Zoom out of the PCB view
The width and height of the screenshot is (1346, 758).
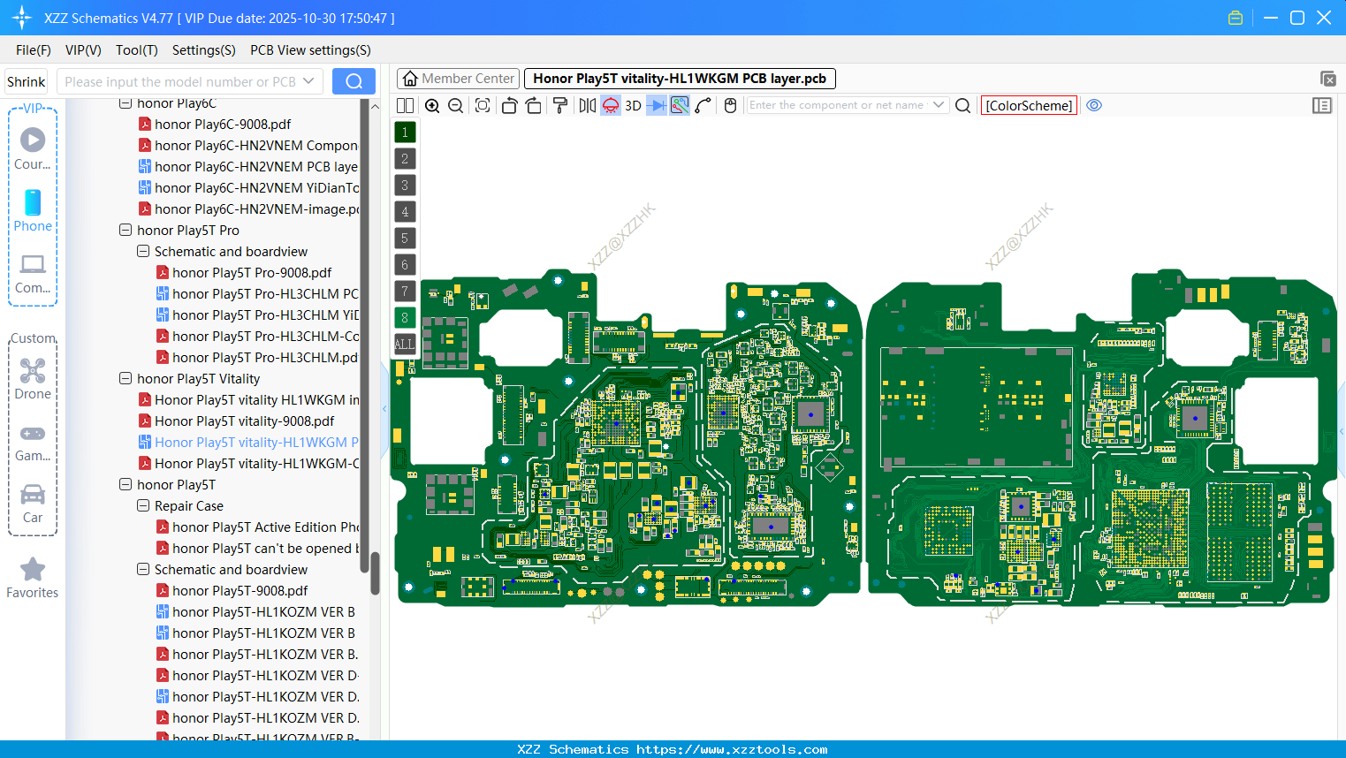456,105
